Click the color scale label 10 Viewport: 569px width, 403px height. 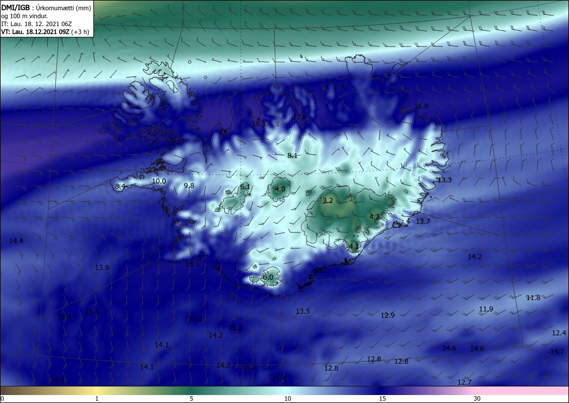tap(288, 398)
